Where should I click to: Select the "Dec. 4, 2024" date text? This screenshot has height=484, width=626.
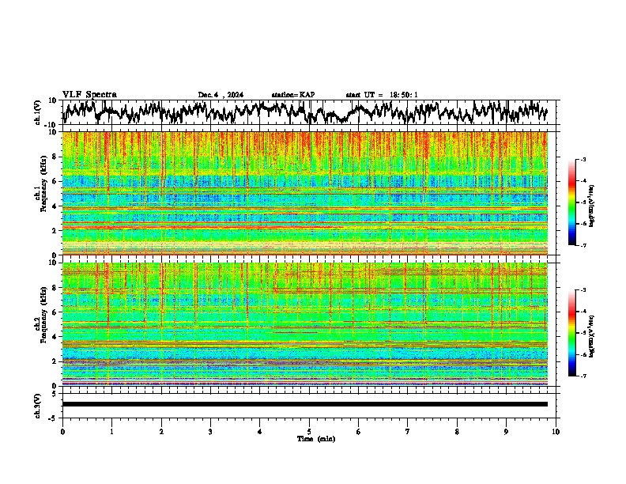click(x=221, y=95)
